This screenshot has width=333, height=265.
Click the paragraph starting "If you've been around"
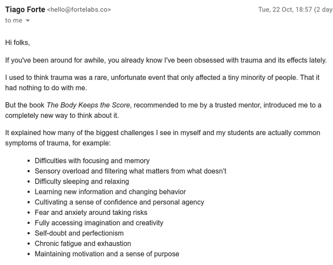[x=165, y=60]
